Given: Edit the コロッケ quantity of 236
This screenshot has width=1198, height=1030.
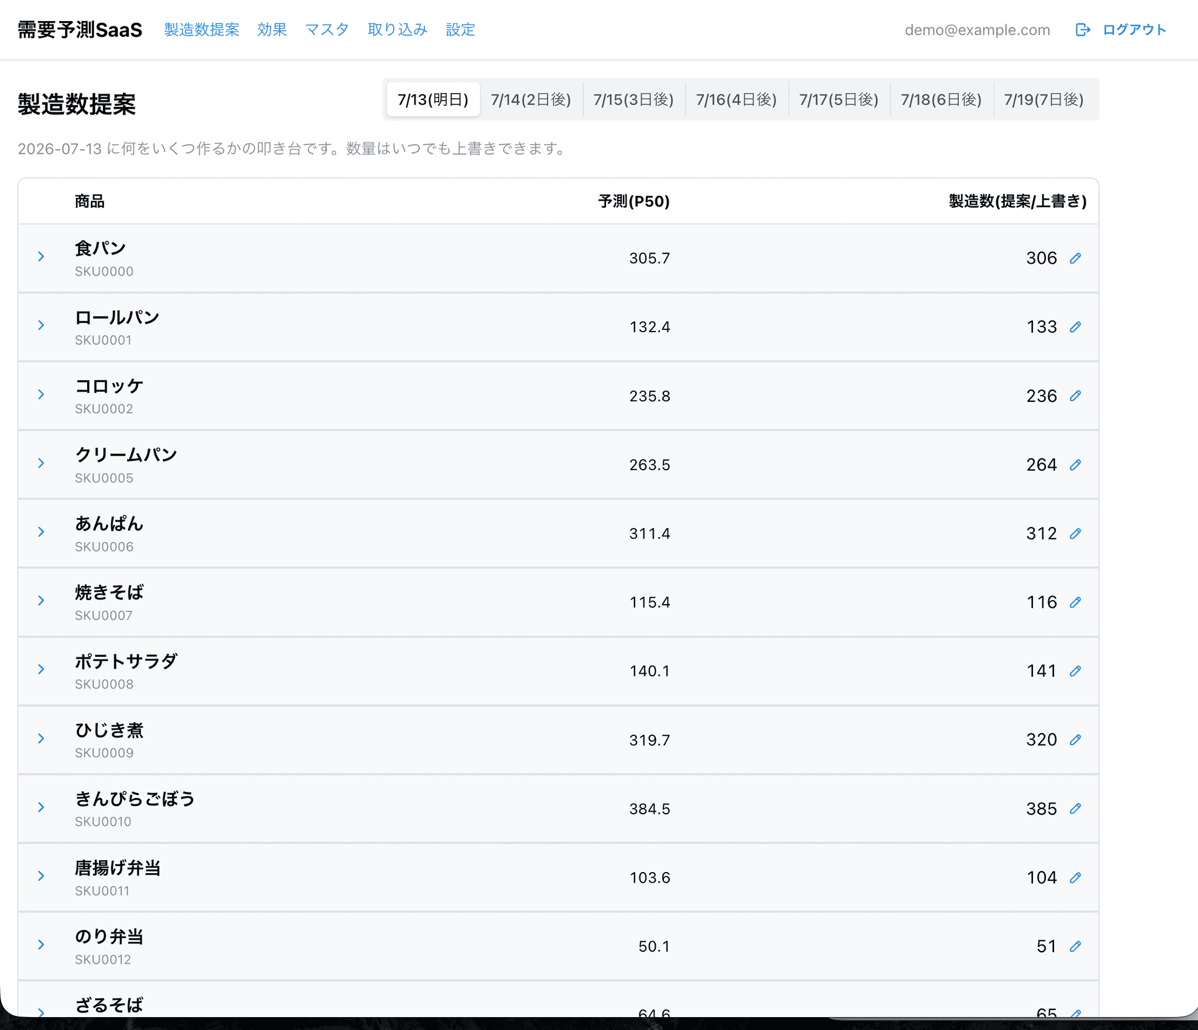Looking at the screenshot, I should [x=1075, y=396].
